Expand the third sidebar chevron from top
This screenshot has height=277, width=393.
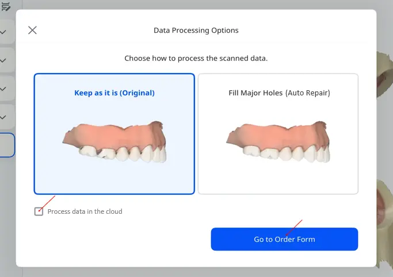(3, 89)
